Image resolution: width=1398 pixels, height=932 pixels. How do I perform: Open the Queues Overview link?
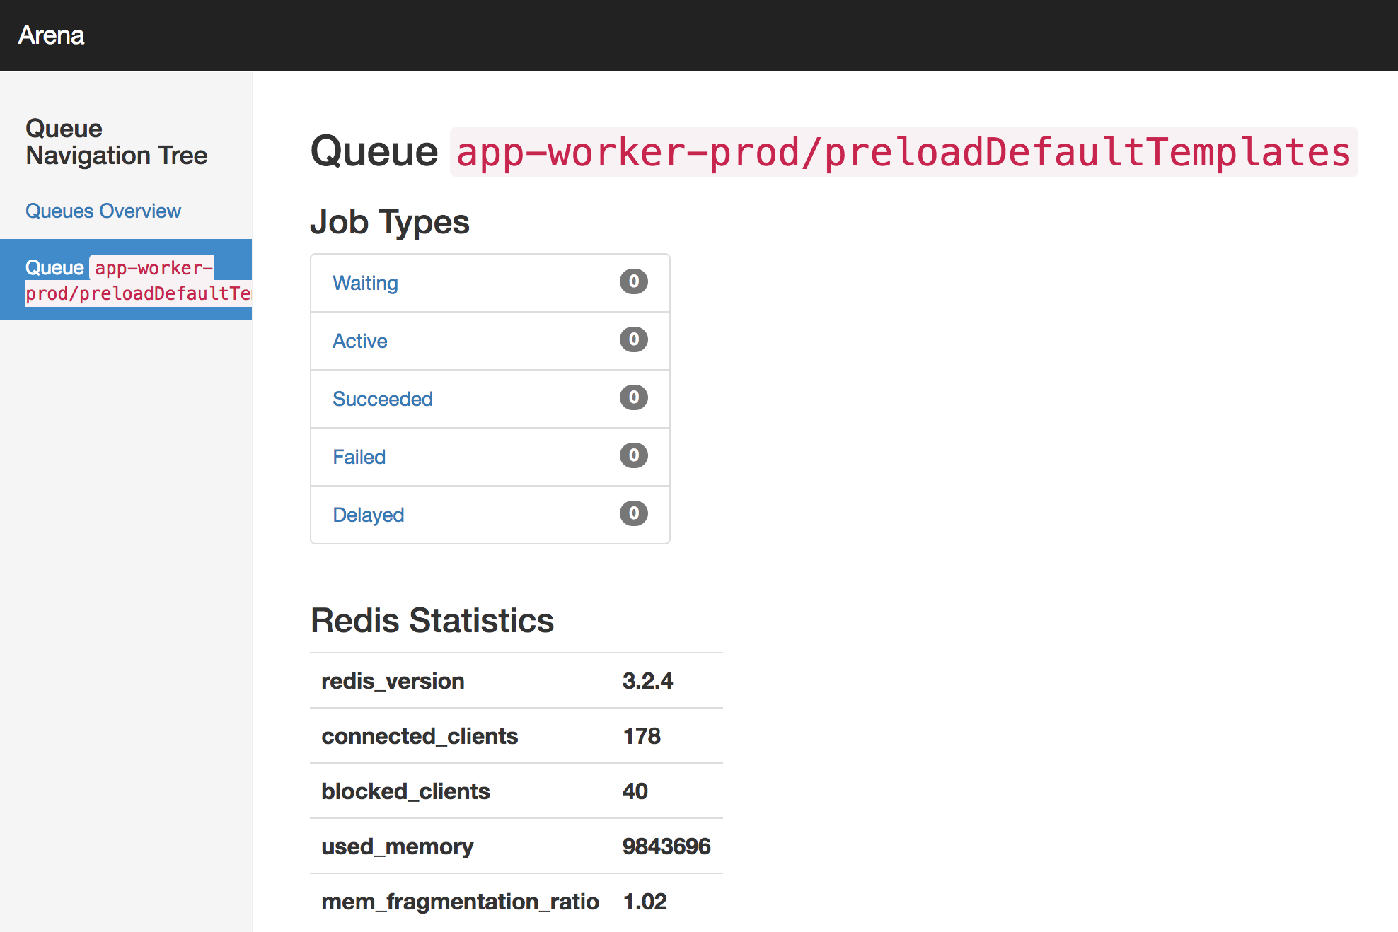[103, 211]
